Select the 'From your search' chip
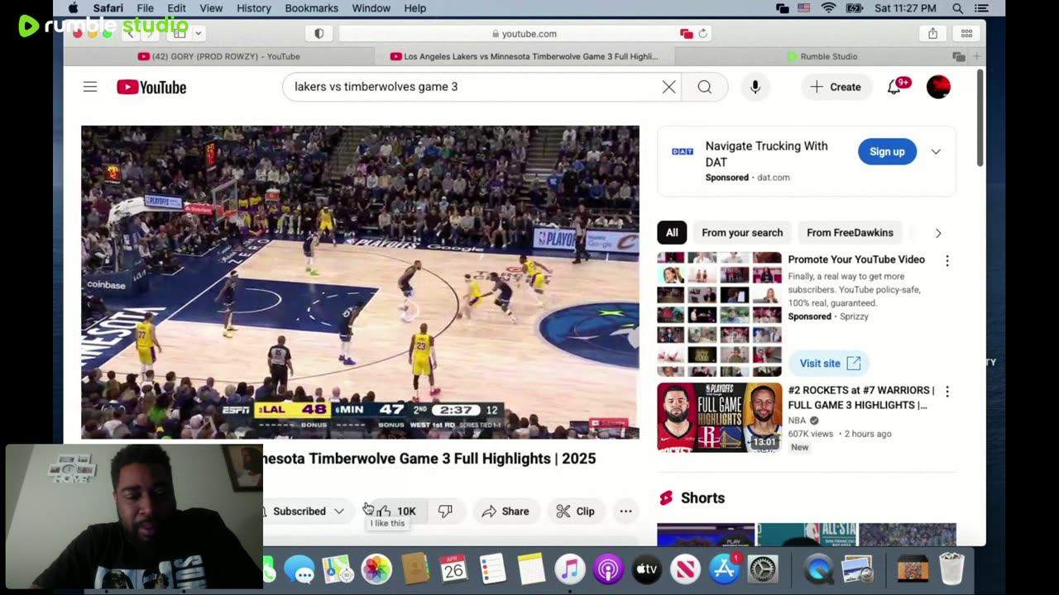This screenshot has height=595, width=1059. coord(742,233)
